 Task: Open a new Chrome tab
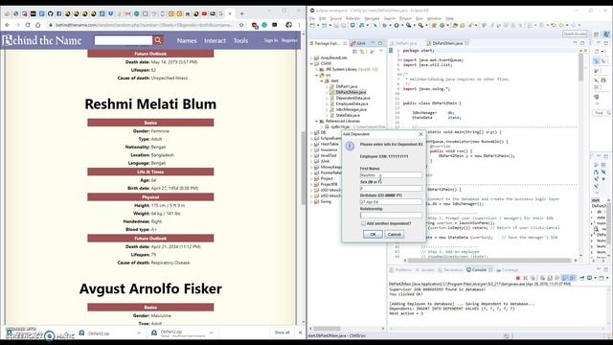pyautogui.click(x=242, y=13)
